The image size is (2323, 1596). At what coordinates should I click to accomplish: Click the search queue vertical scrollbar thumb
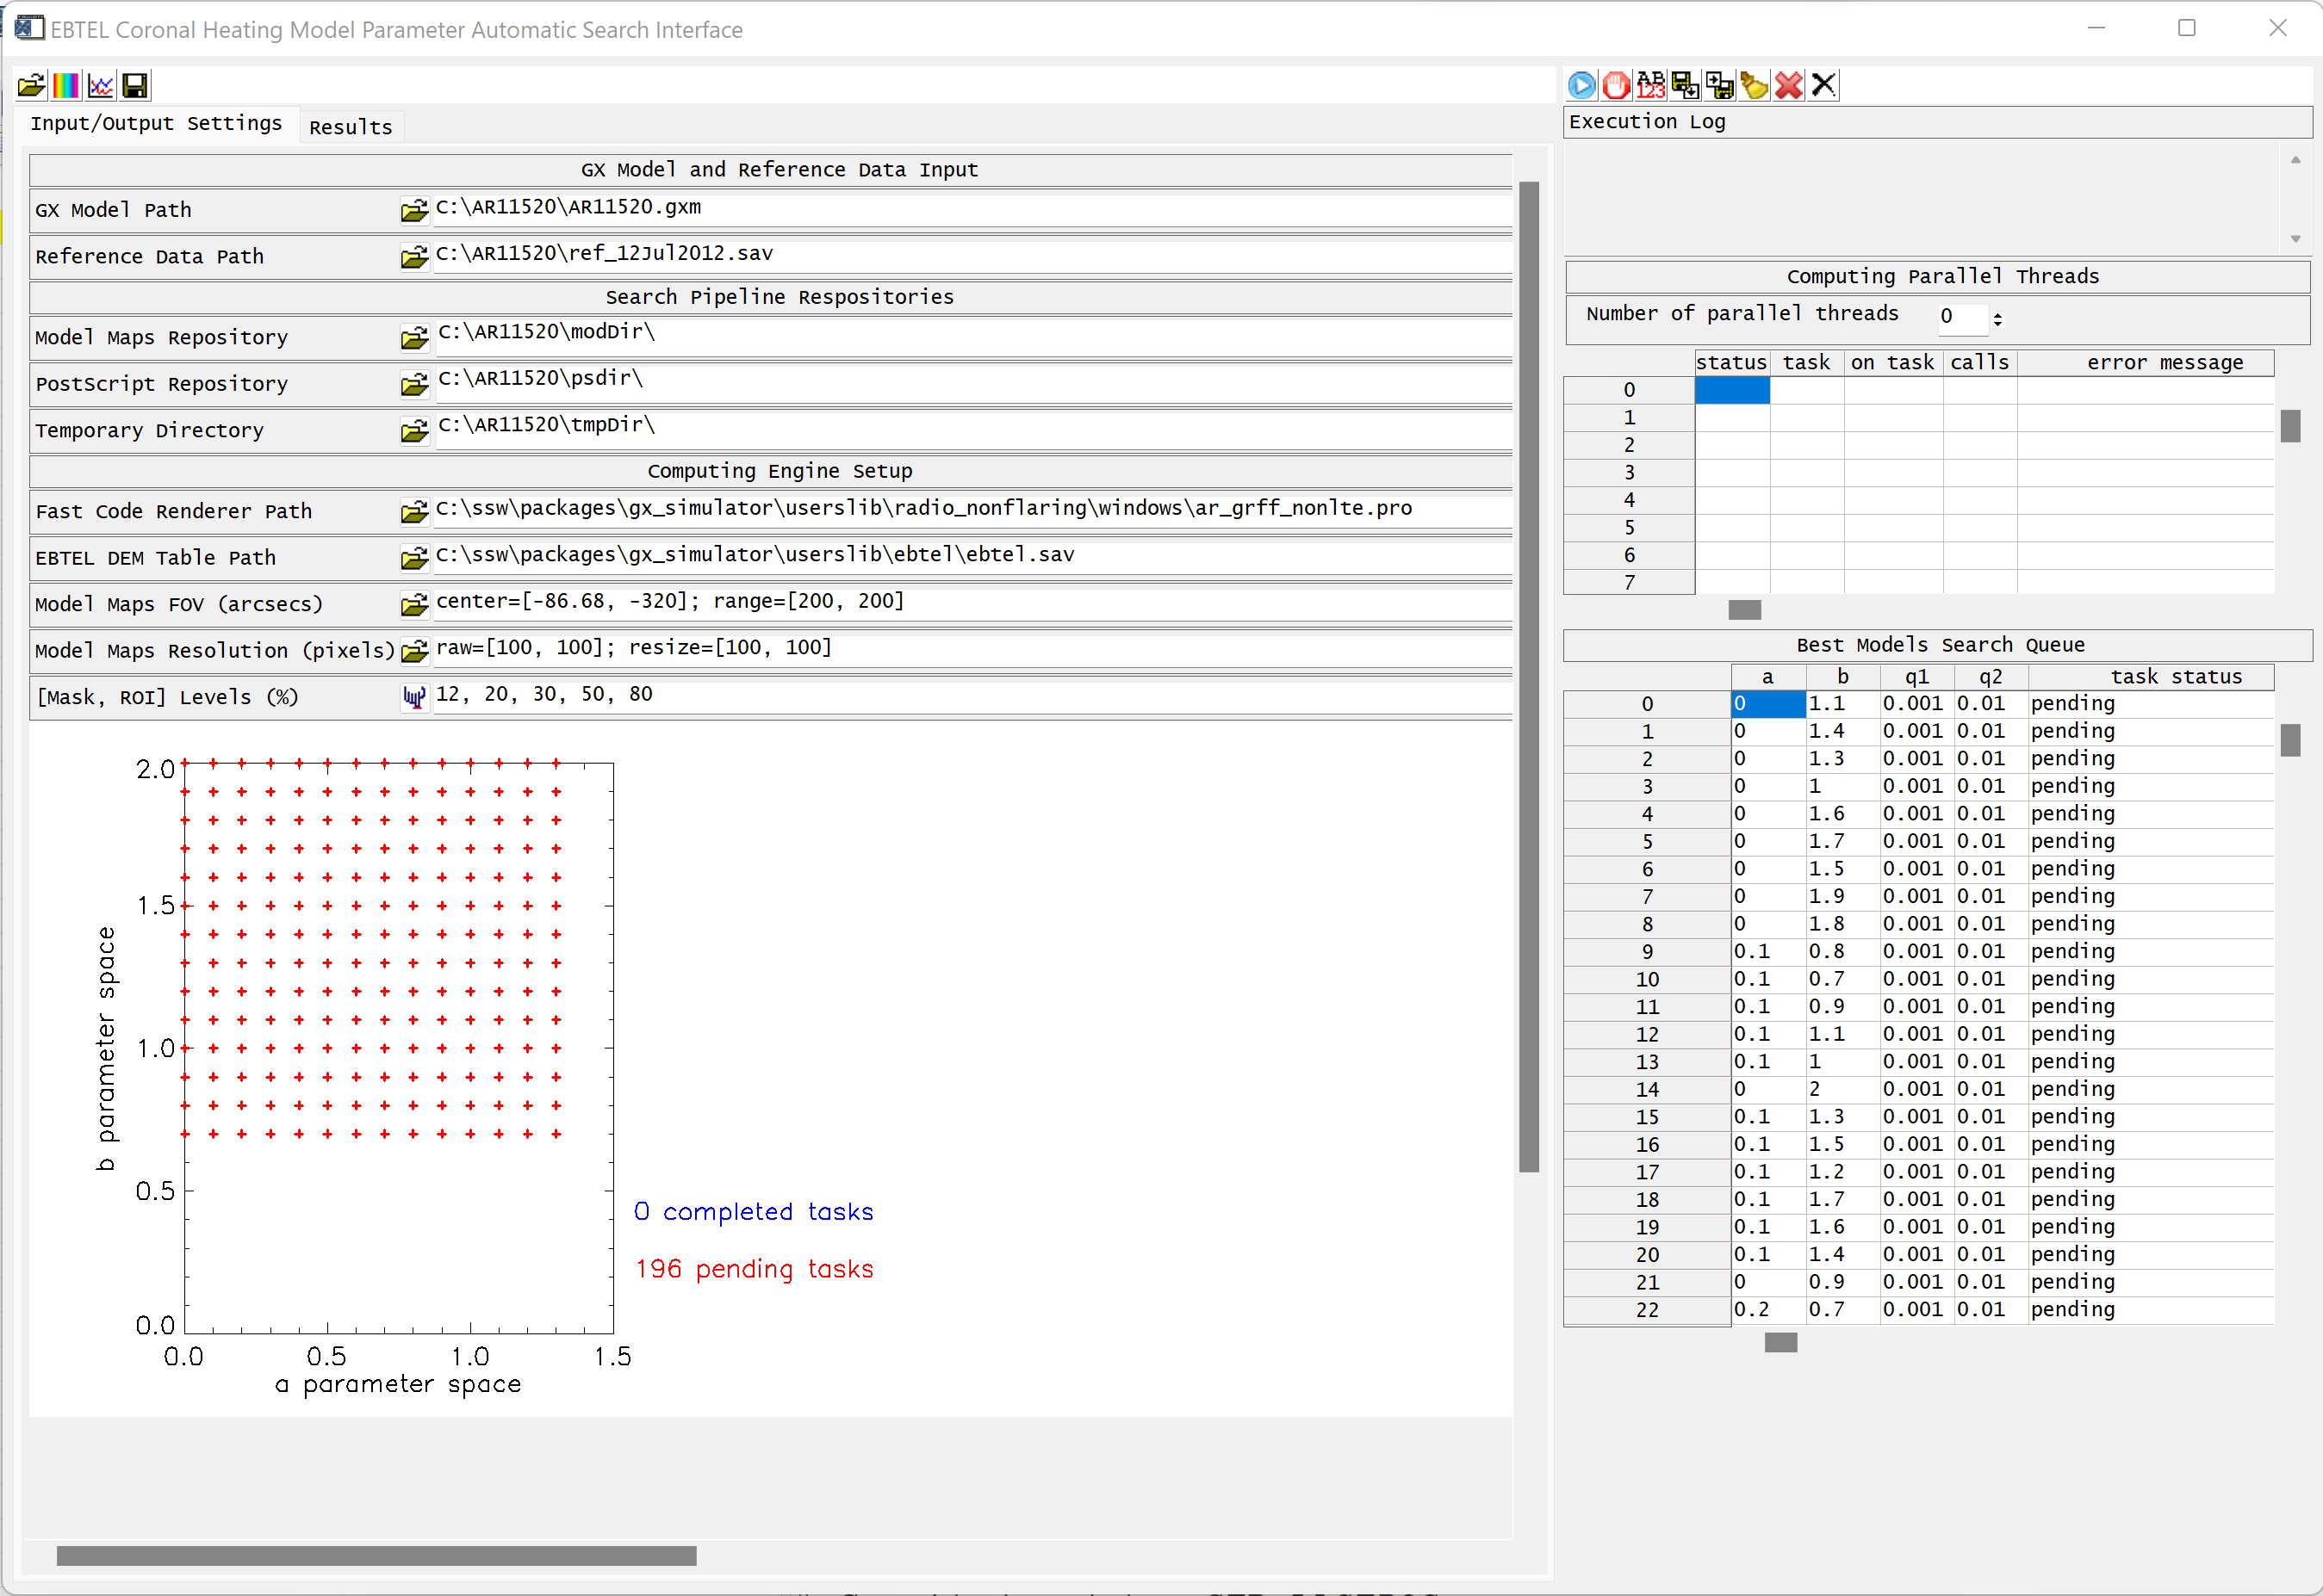pos(2290,740)
